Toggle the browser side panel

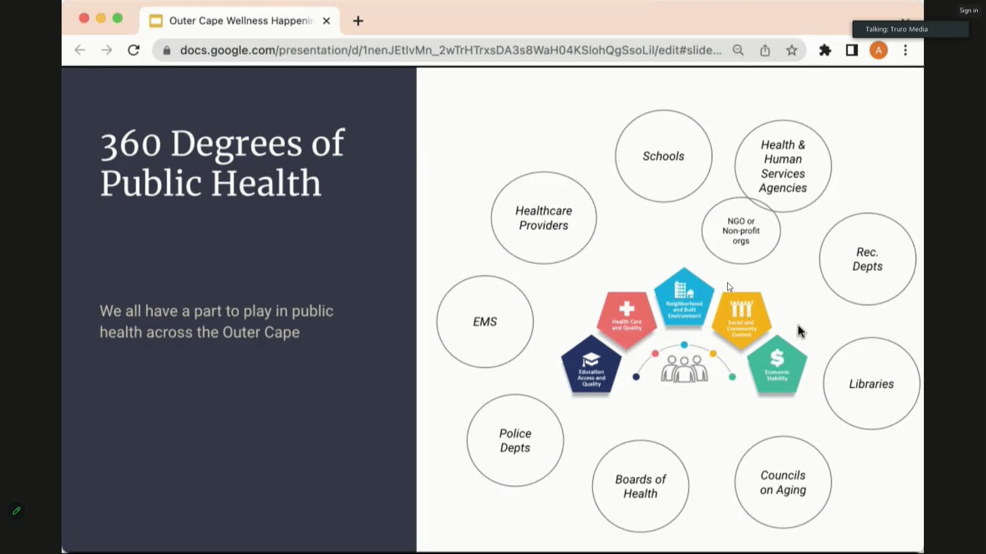click(x=851, y=50)
